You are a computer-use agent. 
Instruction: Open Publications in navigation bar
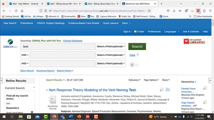coord(27,23)
